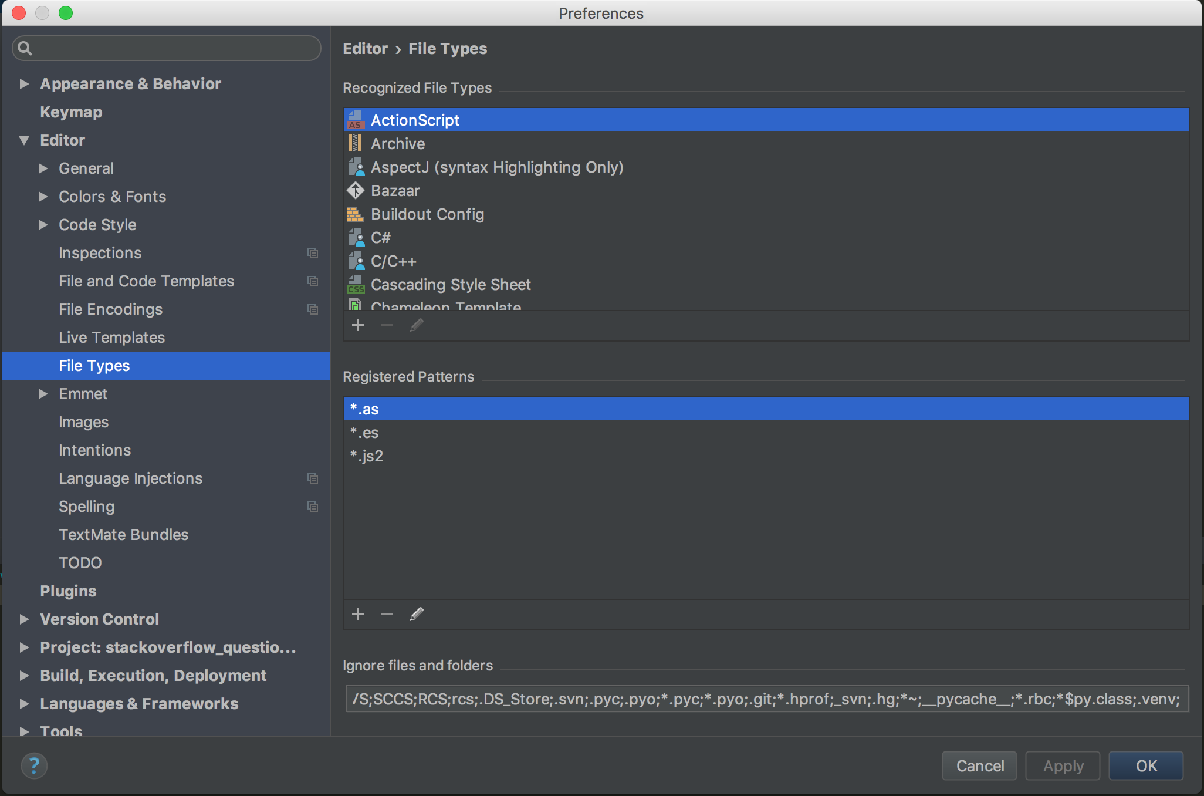Click the Bazaar file type icon
Screen dimensions: 1204x796
356,191
